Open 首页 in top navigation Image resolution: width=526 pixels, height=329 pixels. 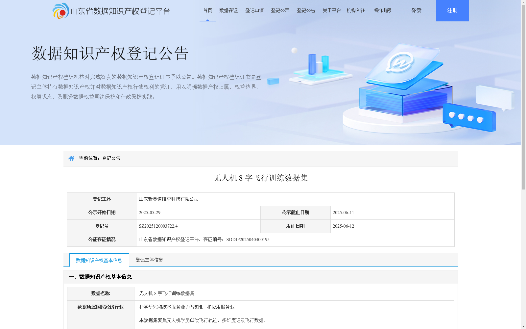click(x=207, y=11)
